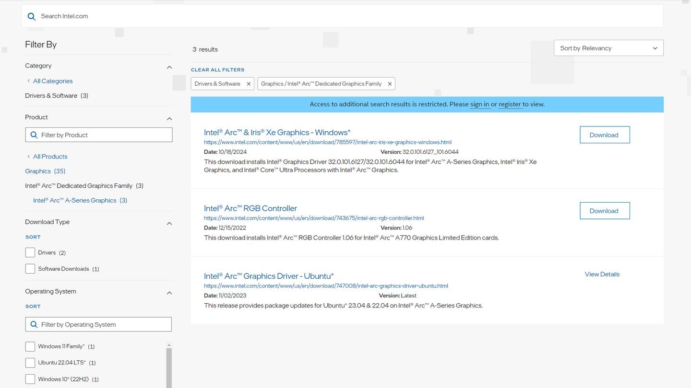
Task: Click SORT under Operating System
Action: click(33, 307)
